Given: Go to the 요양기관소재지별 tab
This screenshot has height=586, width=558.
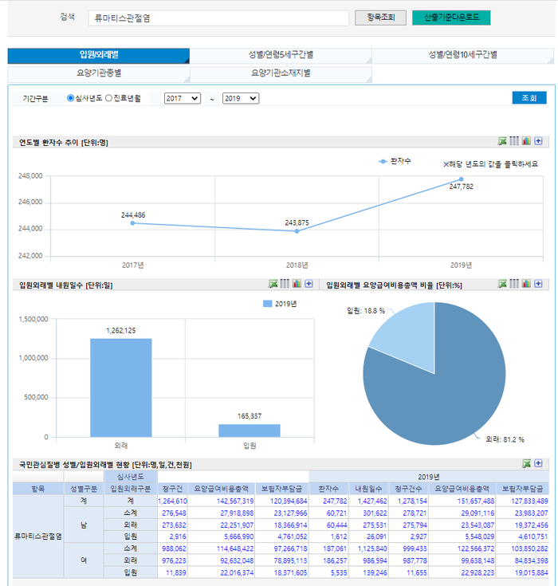Looking at the screenshot, I should tap(281, 73).
